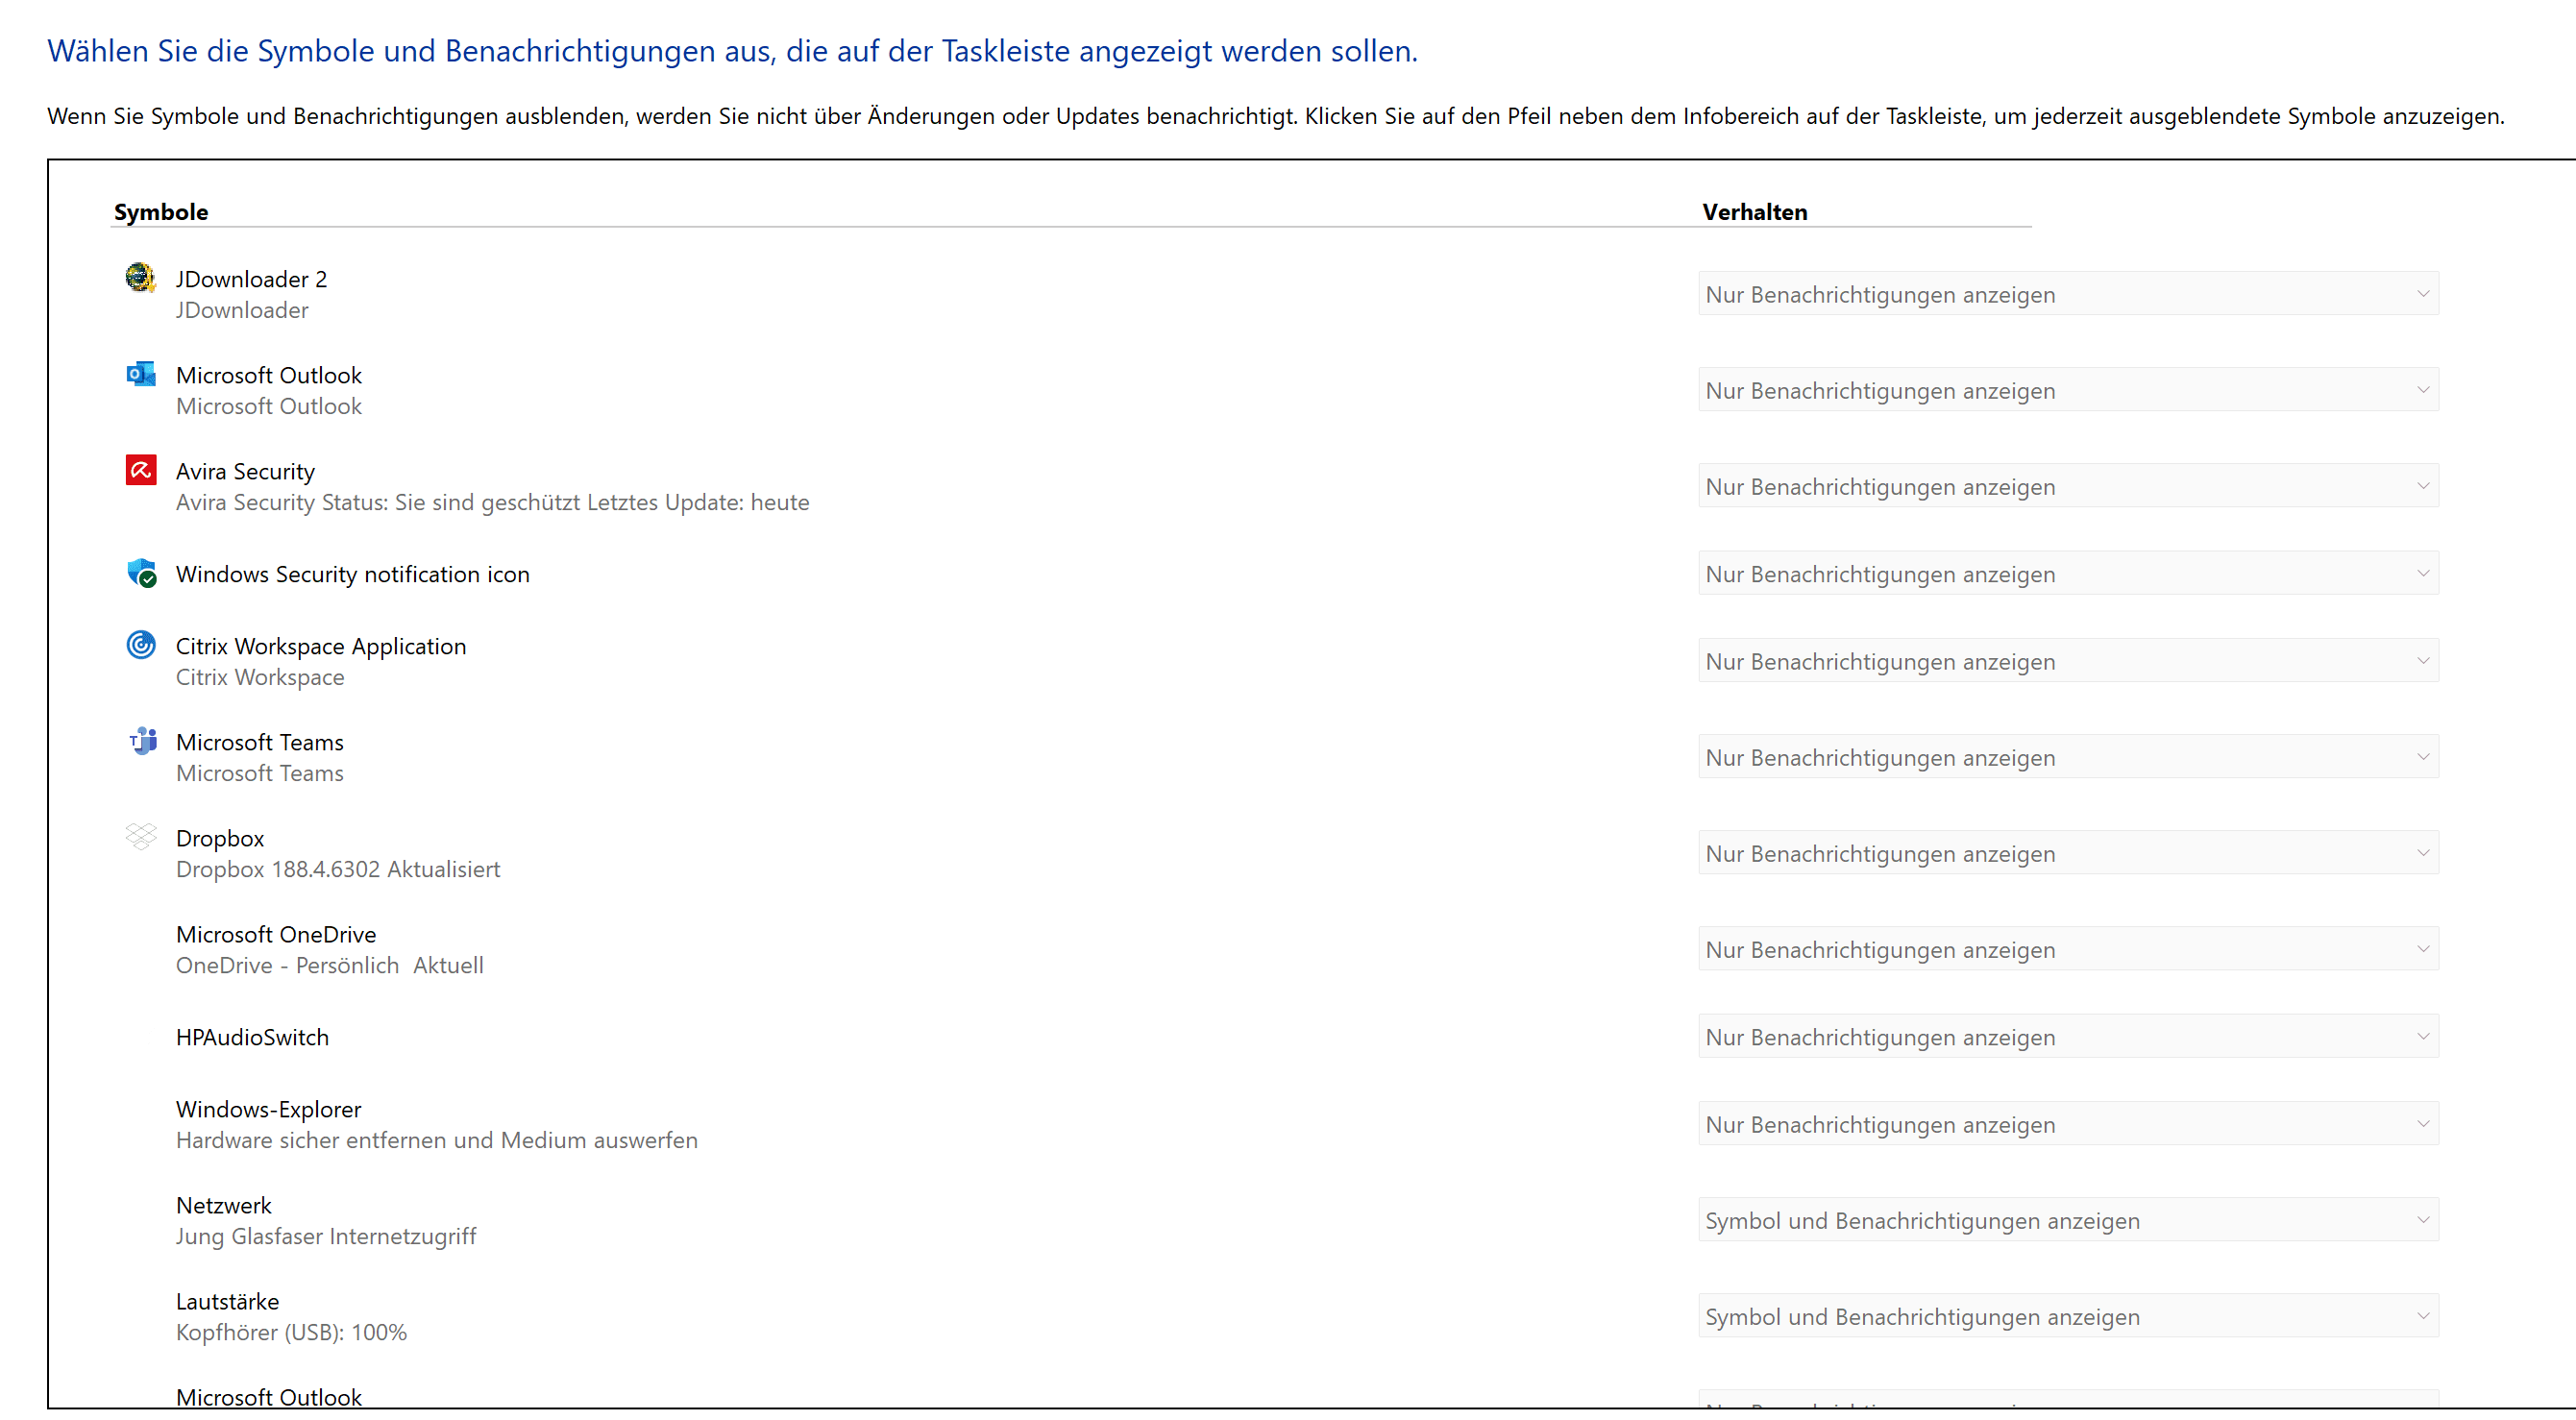Screen dimensions: 2576x1420
Task: Click 'Dropbox 188.4.6302 Aktualisiert' description
Action: pos(338,869)
